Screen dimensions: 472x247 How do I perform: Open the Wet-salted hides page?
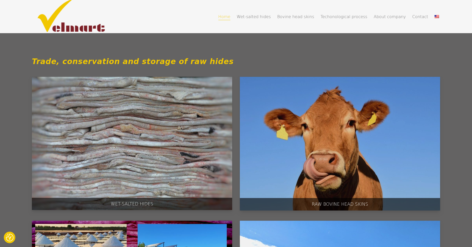pos(254,17)
